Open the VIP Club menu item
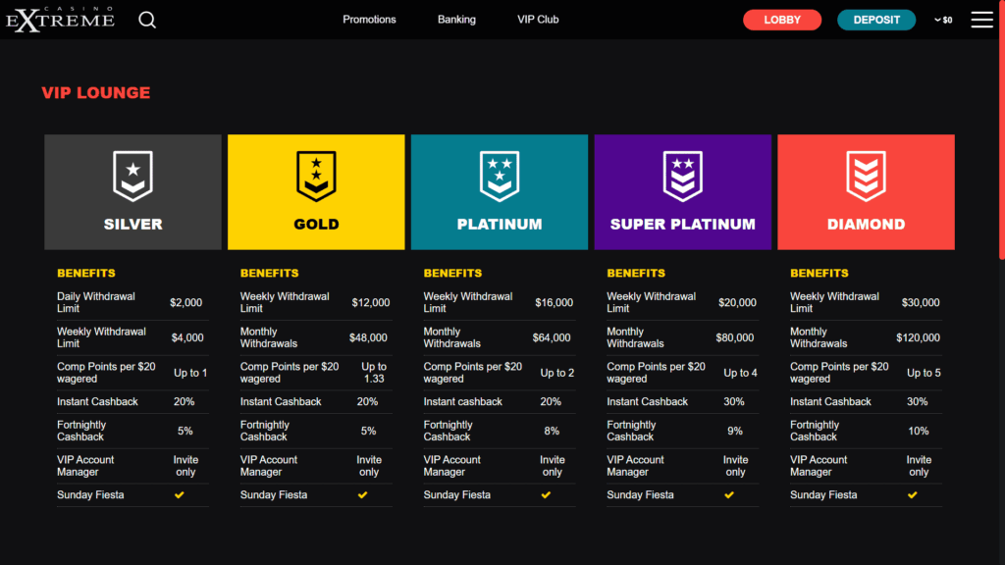1005x565 pixels. (x=538, y=20)
